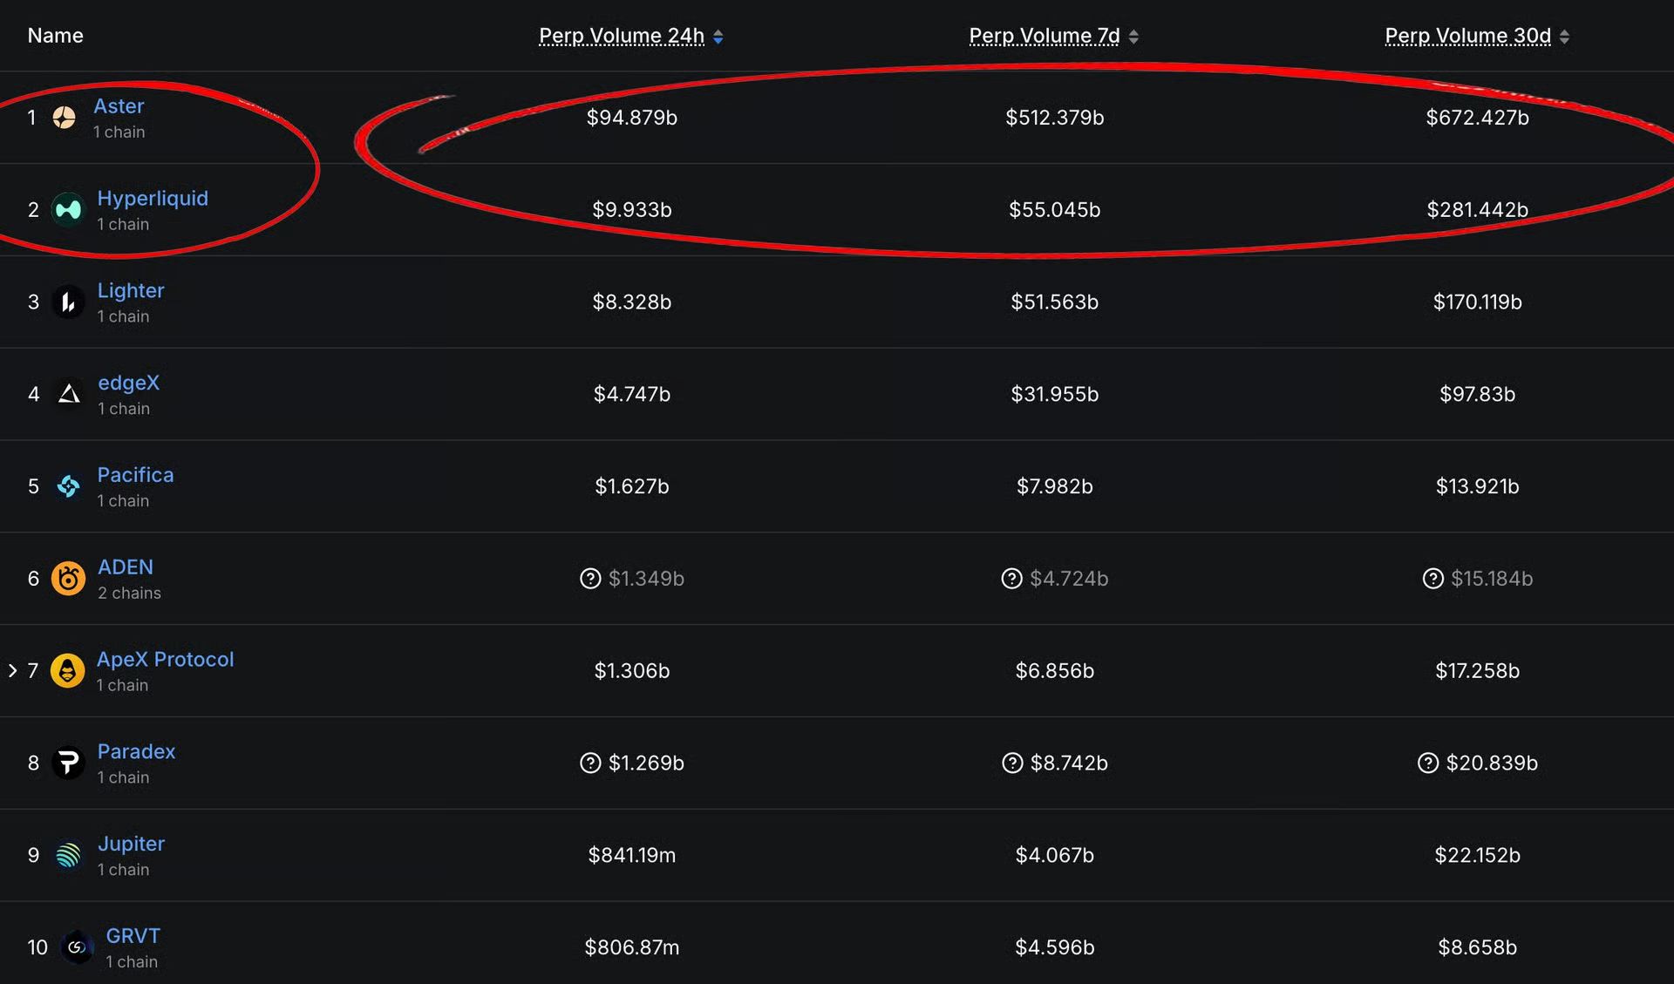Sort by Perp Volume 24h arrows

(718, 37)
